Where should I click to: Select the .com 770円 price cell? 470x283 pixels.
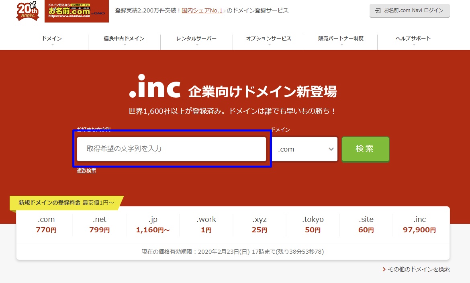coord(46,225)
